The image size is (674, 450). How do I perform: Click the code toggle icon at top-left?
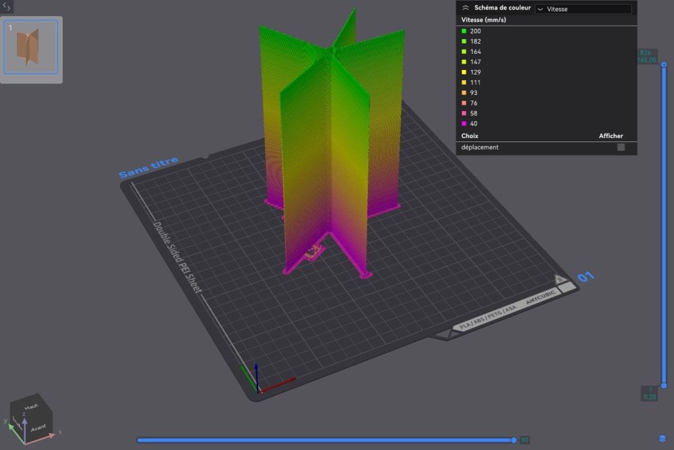(x=7, y=7)
